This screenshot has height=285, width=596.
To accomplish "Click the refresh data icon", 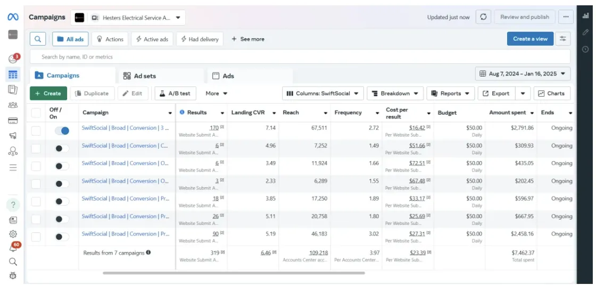I will coord(483,17).
